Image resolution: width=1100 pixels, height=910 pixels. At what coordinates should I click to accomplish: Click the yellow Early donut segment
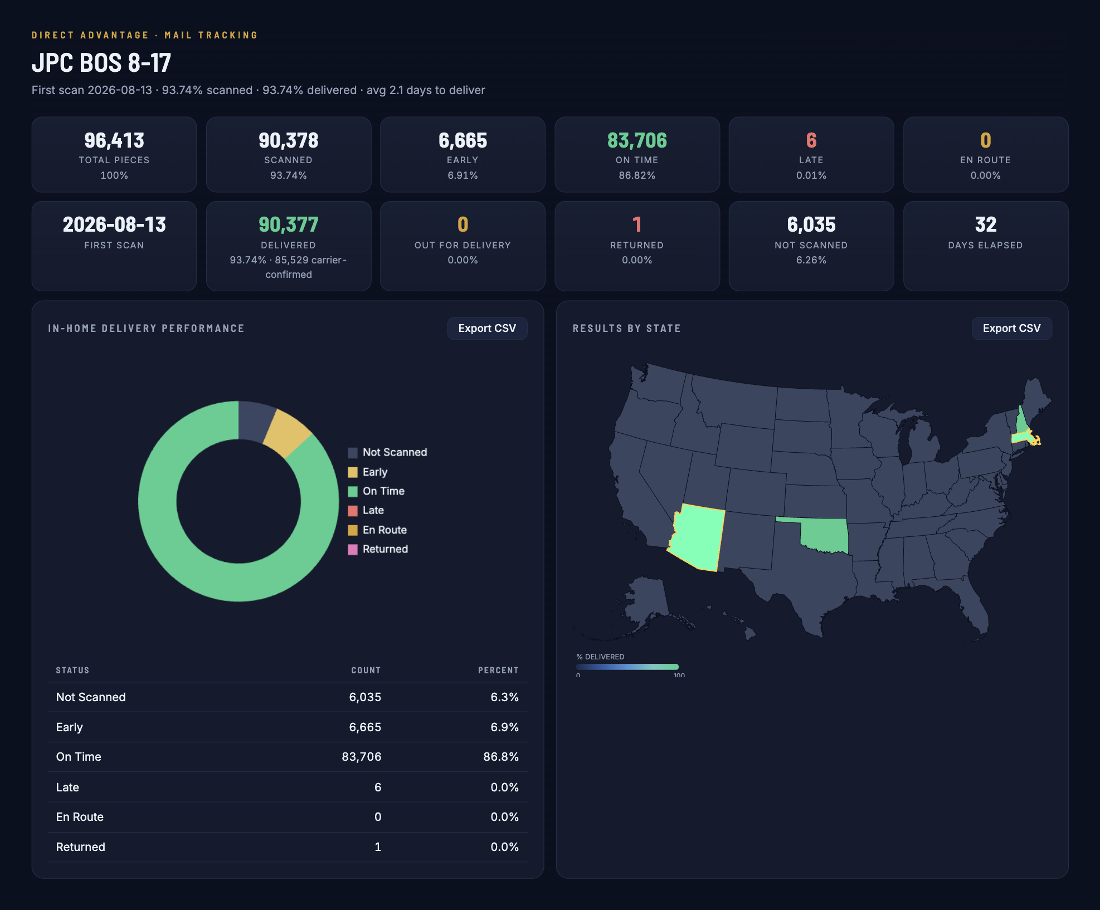coord(287,434)
